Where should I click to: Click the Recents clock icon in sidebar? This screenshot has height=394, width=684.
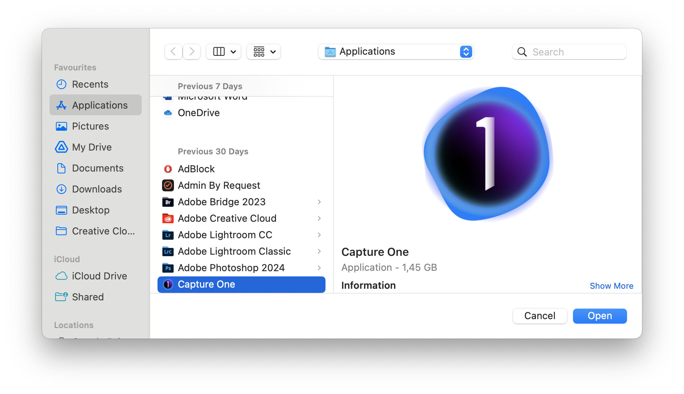pos(61,84)
